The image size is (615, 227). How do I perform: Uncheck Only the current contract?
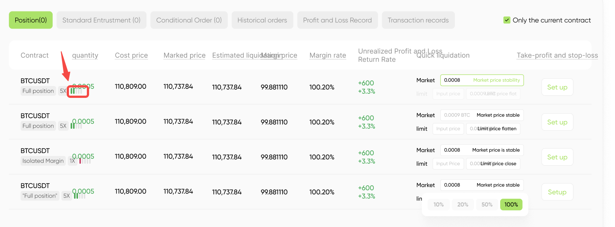[x=507, y=20]
